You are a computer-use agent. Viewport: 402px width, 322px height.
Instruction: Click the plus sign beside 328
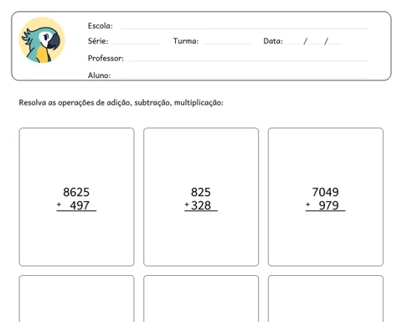pyautogui.click(x=187, y=205)
